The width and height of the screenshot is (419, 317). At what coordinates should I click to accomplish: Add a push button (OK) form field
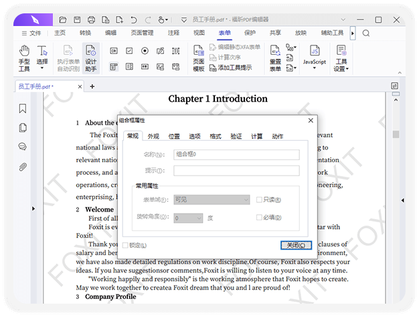point(114,51)
